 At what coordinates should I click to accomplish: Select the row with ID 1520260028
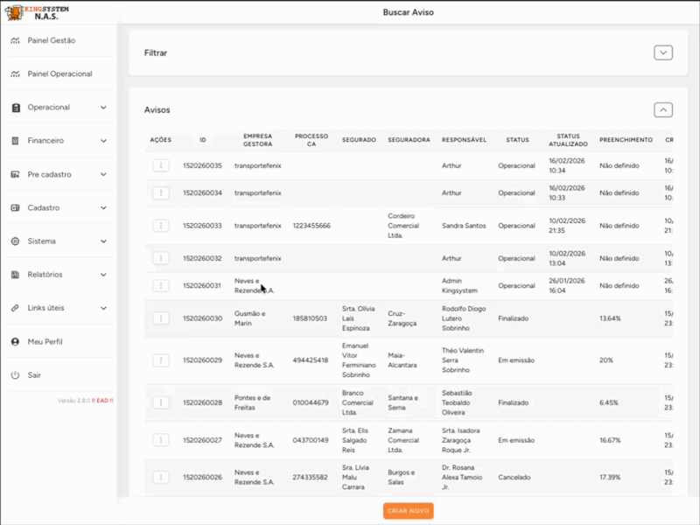tap(202, 402)
